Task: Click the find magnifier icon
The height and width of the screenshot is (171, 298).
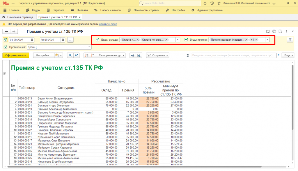Action: pos(70,55)
